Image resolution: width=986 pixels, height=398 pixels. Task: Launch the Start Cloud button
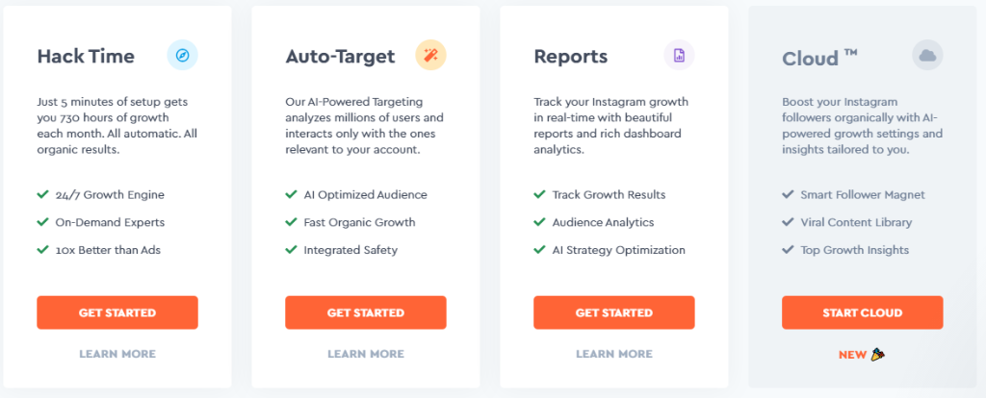[863, 312]
